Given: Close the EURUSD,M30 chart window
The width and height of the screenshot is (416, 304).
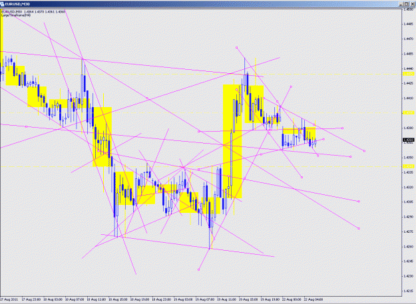Looking at the screenshot, I should tap(412, 4).
